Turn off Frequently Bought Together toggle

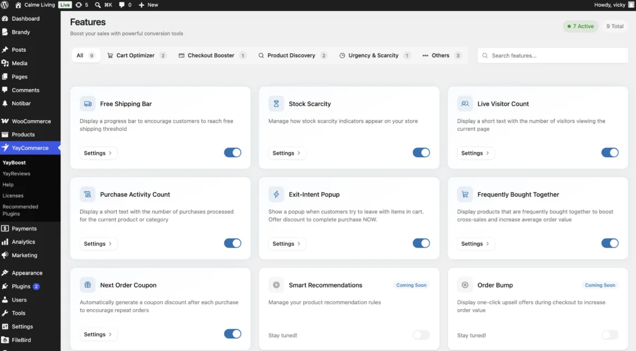[x=610, y=243]
